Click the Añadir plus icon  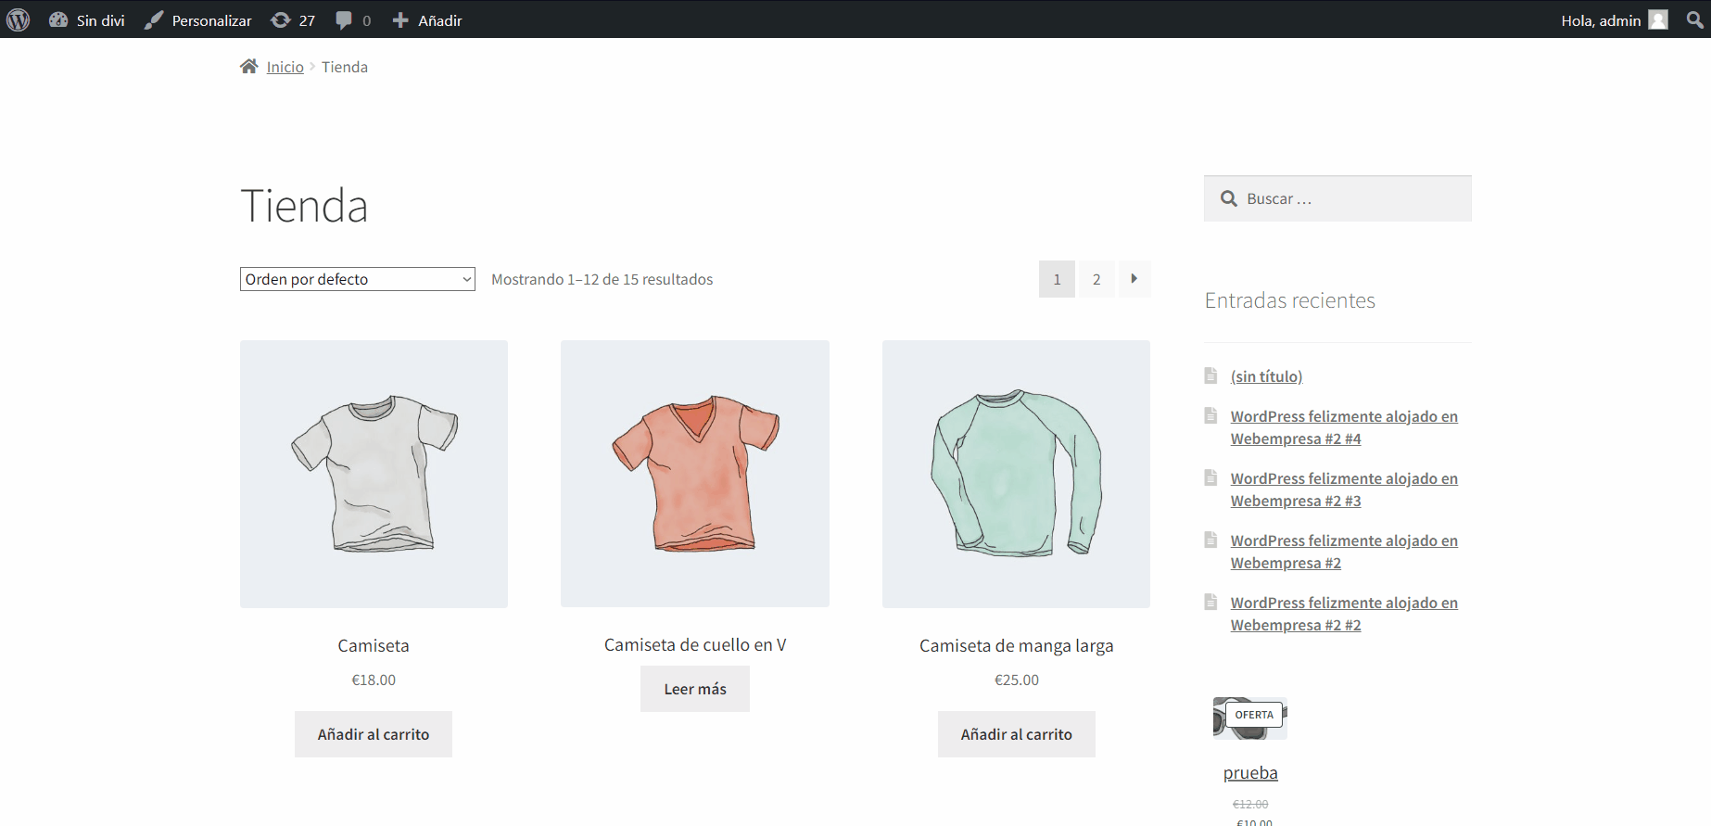(400, 20)
